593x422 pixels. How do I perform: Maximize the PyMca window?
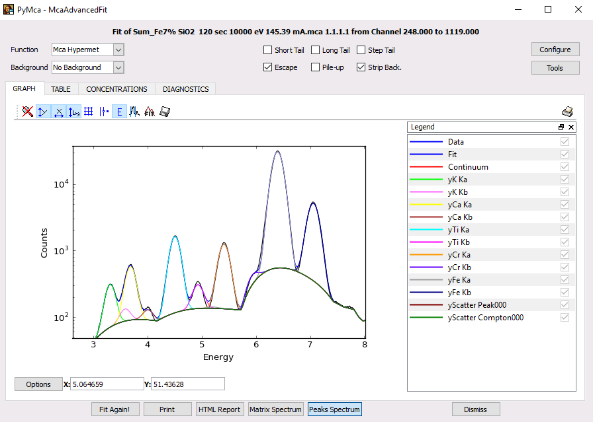coord(547,9)
